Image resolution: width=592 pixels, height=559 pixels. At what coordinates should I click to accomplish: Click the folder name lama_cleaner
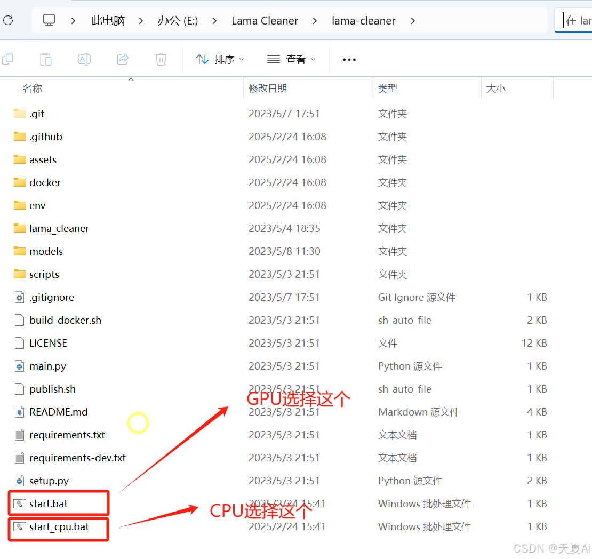coord(59,228)
